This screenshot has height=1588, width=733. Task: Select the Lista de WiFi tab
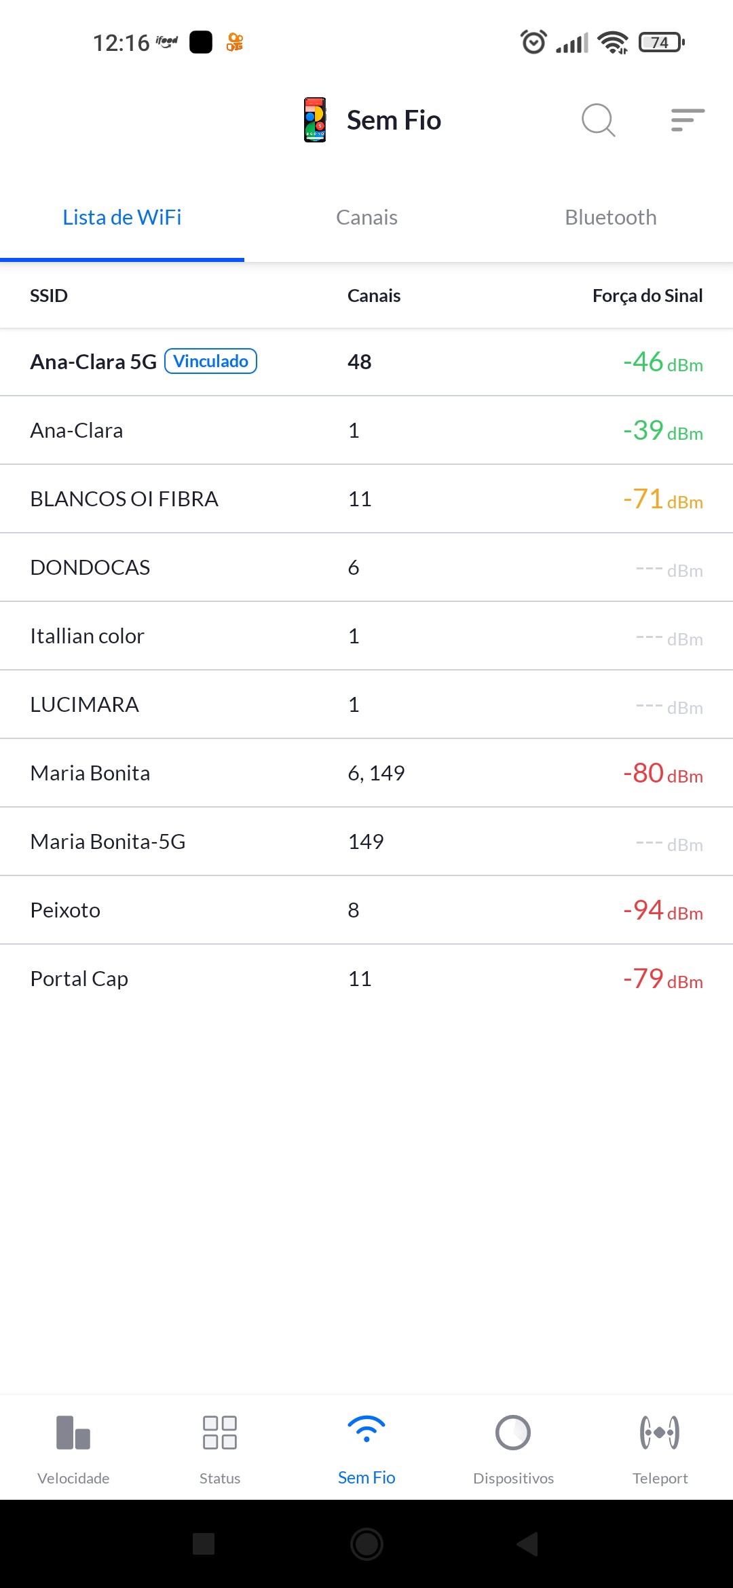[122, 218]
